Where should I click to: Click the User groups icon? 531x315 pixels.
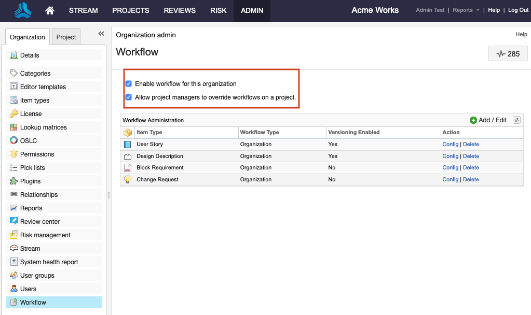point(13,276)
